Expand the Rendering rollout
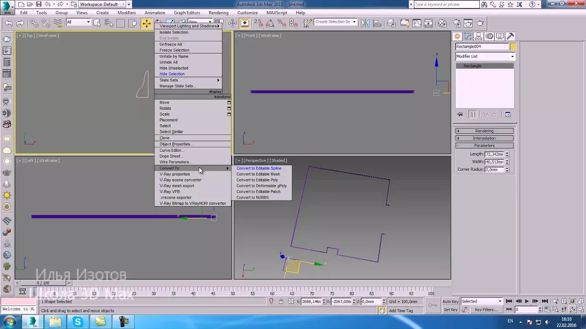Viewport: 586px width, 329px height. click(484, 131)
